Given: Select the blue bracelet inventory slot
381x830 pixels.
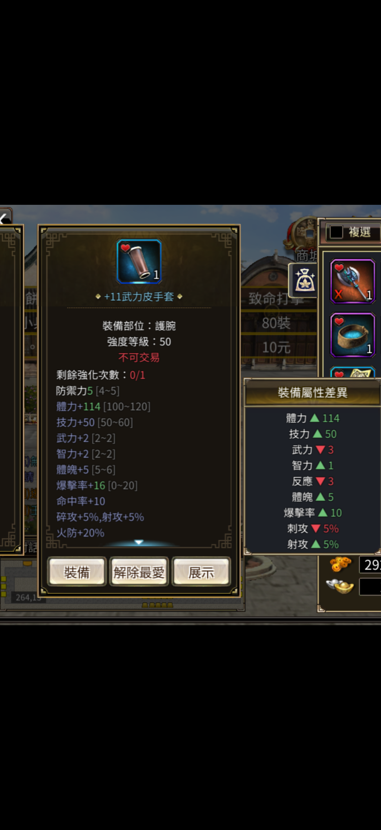Looking at the screenshot, I should click(x=353, y=335).
